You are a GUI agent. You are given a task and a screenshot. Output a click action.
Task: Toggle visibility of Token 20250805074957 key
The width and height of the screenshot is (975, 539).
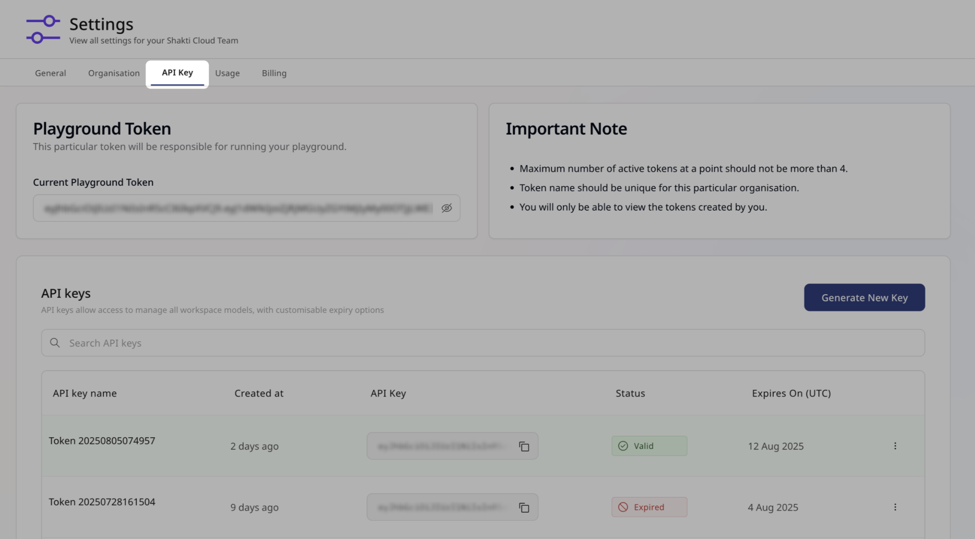[524, 446]
